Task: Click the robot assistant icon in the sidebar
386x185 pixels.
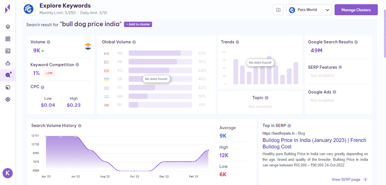Action: (x=8, y=63)
